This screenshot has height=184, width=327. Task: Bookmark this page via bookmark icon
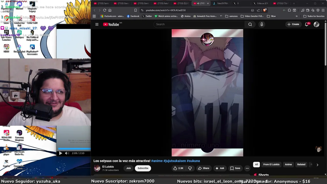(x=135, y=10)
